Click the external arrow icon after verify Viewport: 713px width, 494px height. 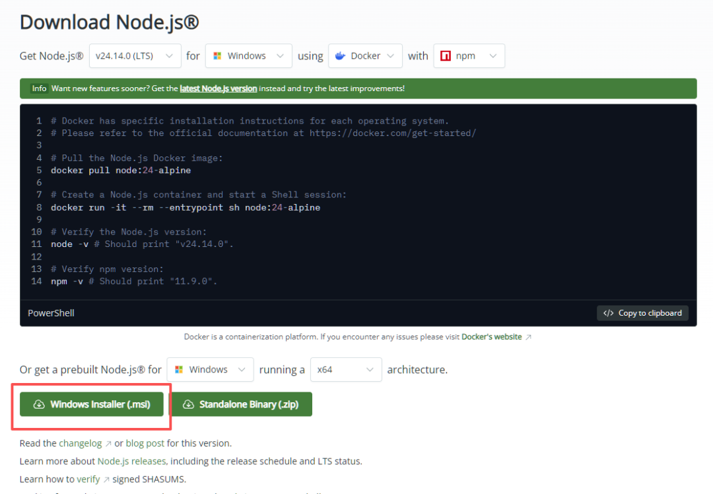click(x=106, y=479)
